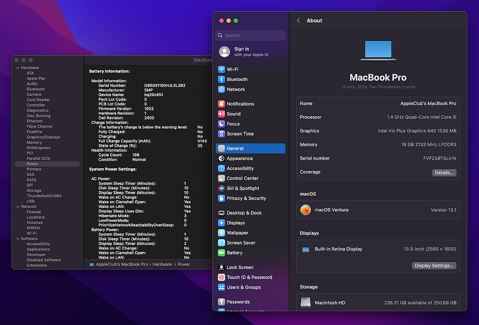Select Apple Pay in the Hardware tree
Image resolution: width=479 pixels, height=325 pixels.
click(x=36, y=79)
